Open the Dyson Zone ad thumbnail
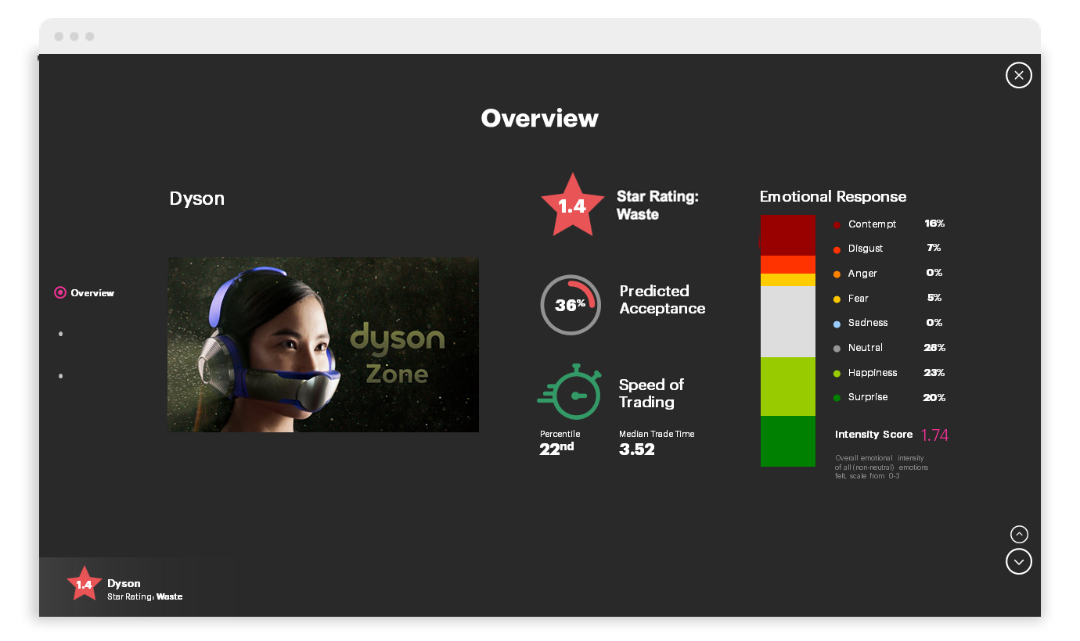Screen dimensions: 1080x641 pos(323,345)
